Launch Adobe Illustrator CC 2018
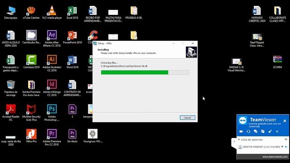This screenshot has width=290, height=163. point(52,63)
